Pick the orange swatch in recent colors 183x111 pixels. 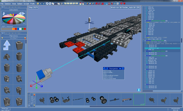tap(13, 29)
